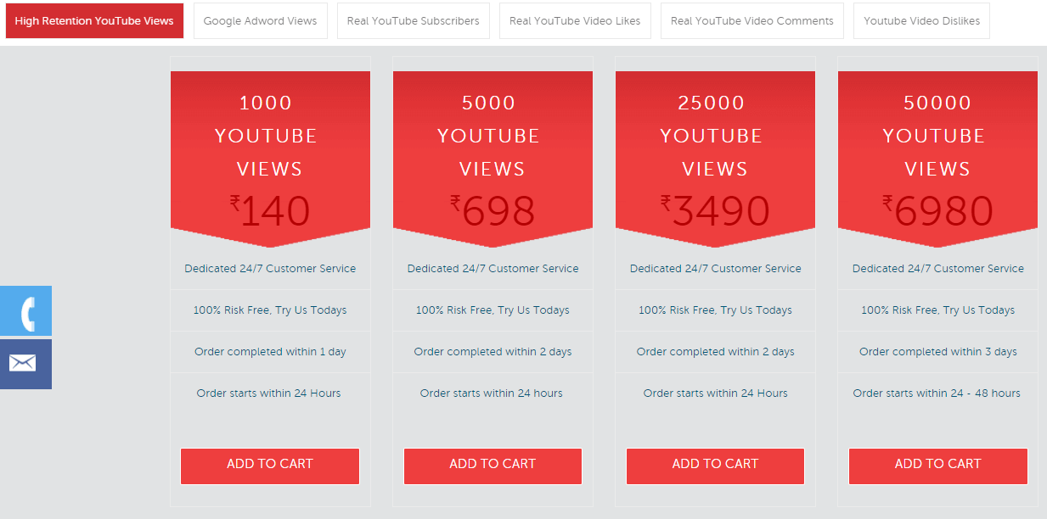Go to Real YouTube Video Comments tab
The image size is (1047, 519).
tap(752, 21)
